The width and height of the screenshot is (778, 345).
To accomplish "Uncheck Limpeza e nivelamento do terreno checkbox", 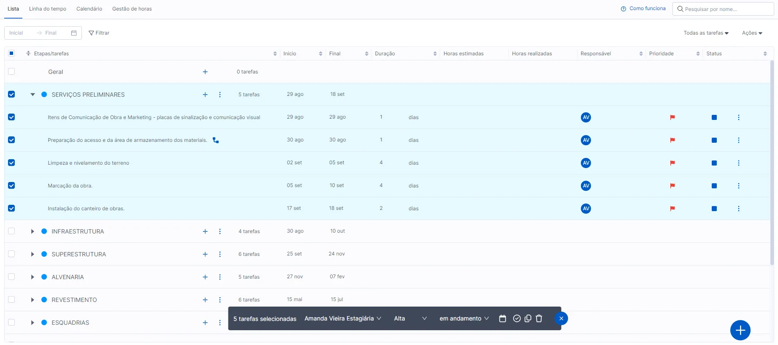I will pyautogui.click(x=11, y=163).
